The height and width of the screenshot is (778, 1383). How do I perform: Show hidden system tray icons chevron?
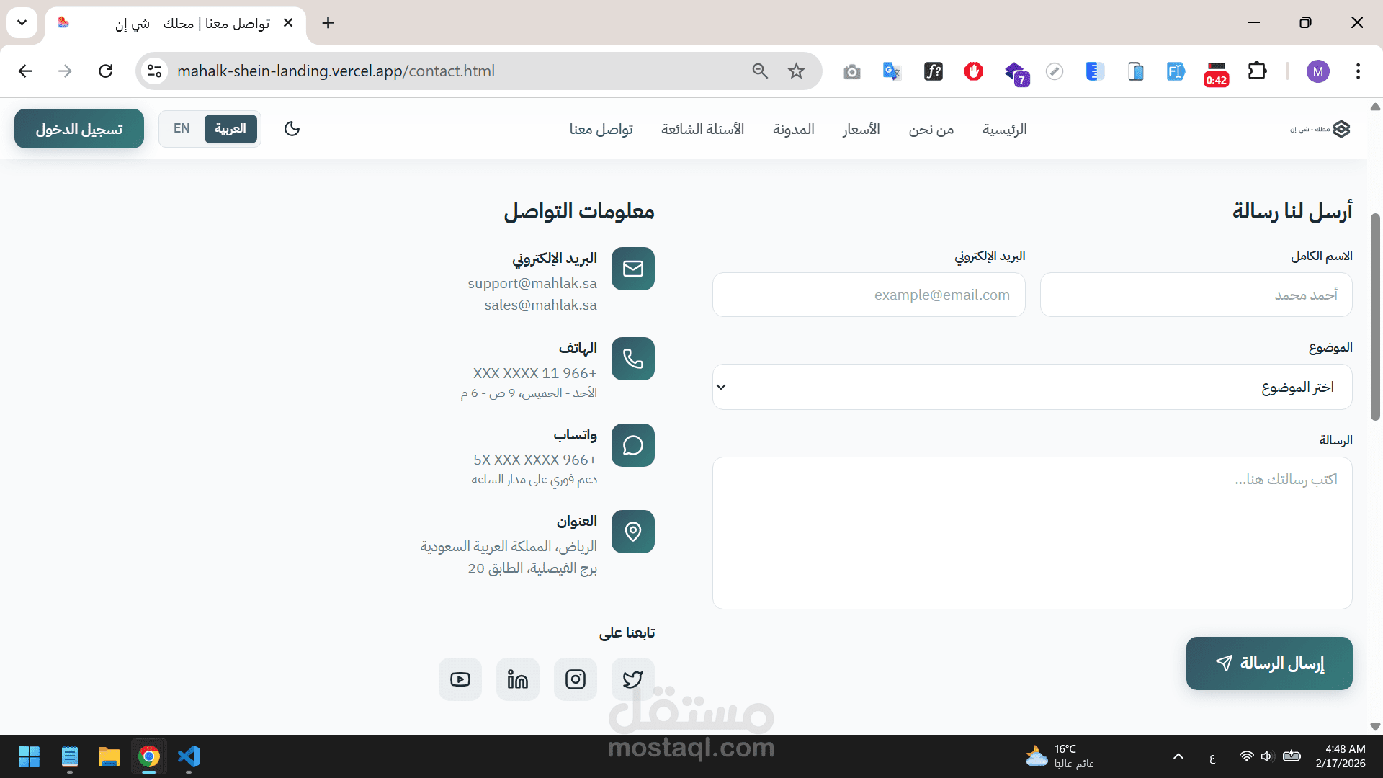(1178, 756)
